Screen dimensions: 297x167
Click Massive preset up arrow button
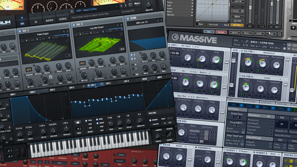click(x=289, y=45)
